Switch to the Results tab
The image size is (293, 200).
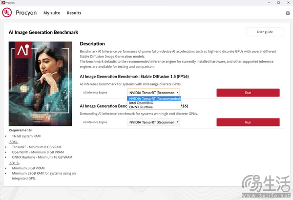pos(74,13)
